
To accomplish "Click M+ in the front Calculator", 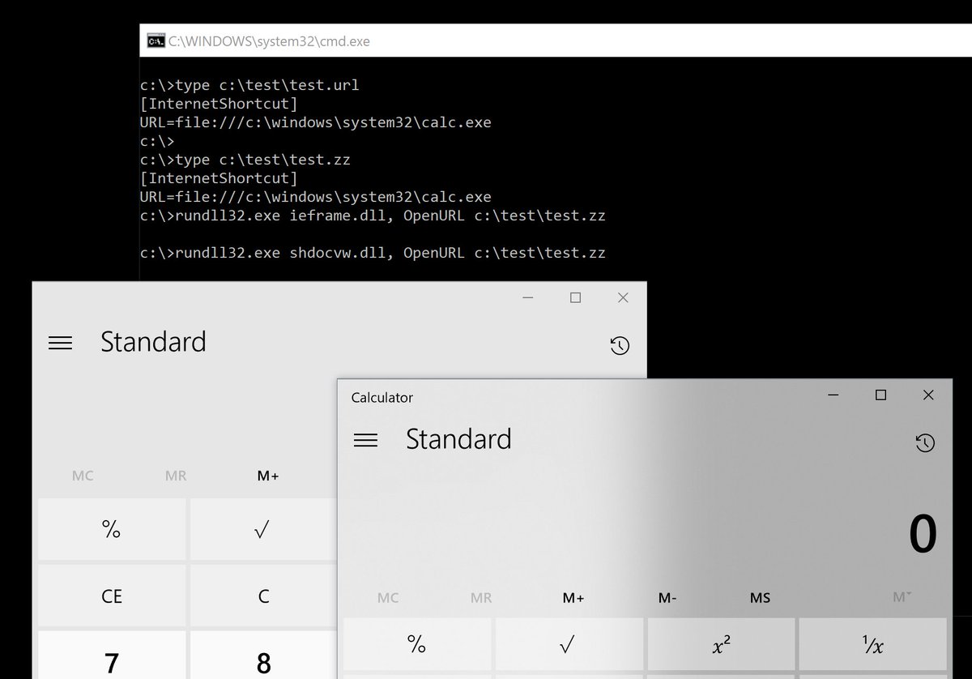I will coord(573,598).
